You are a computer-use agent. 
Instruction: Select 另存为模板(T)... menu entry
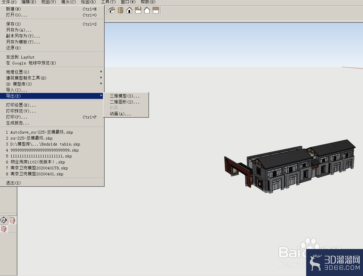(52, 42)
